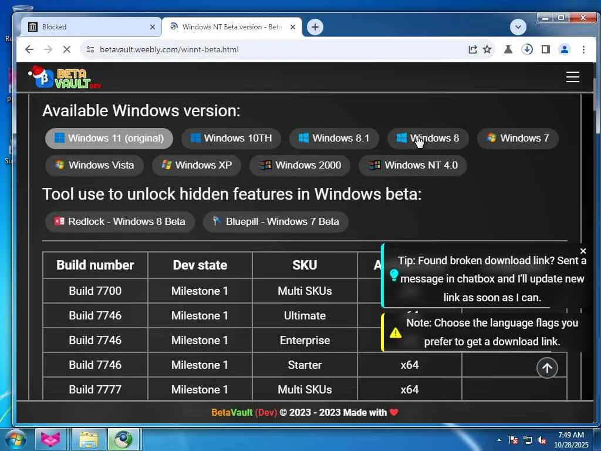Expand the tab search dropdown
Viewport: 601px width, 451px height.
pos(518,27)
